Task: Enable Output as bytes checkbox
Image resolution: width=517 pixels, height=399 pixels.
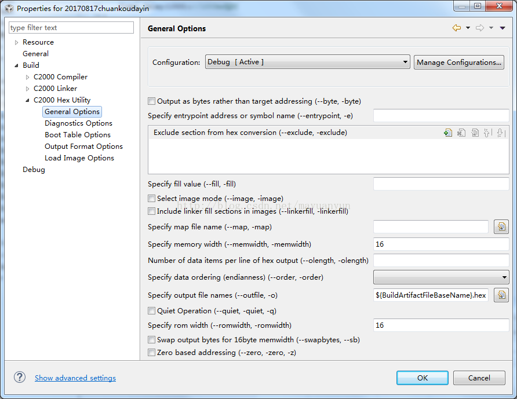Action: 152,101
